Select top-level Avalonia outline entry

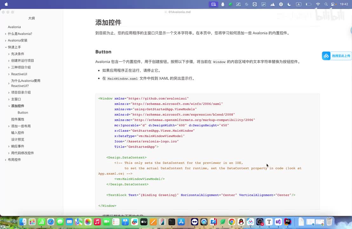coord(14,27)
